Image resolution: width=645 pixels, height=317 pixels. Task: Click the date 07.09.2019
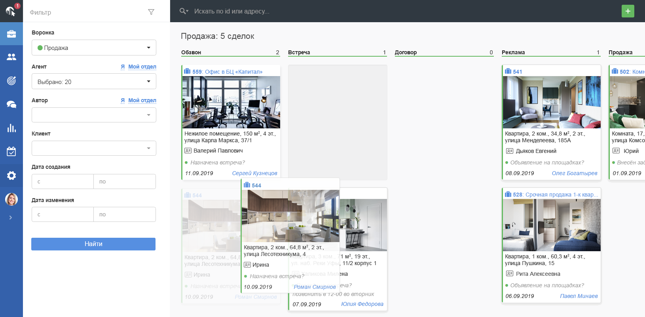307,304
